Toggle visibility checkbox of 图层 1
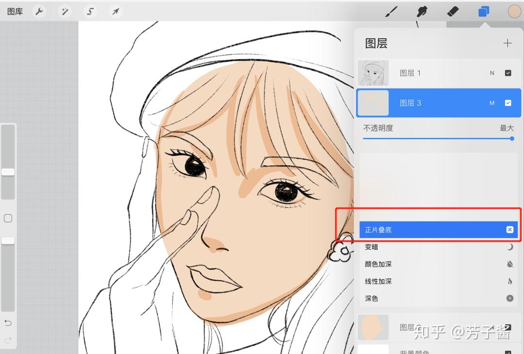524x354 pixels. click(x=508, y=73)
